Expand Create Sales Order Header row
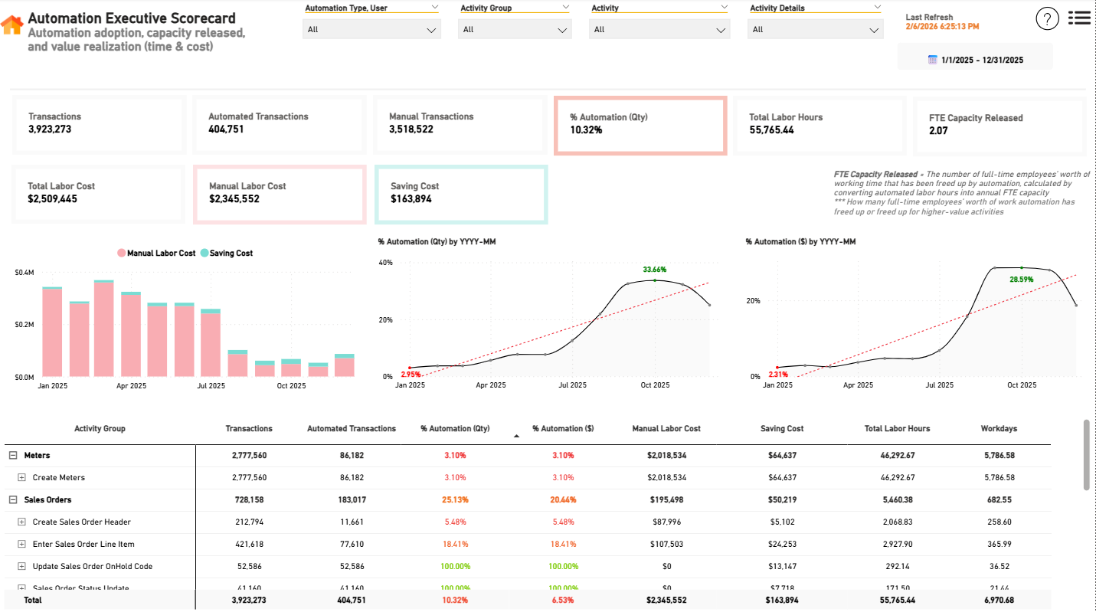 (21, 522)
